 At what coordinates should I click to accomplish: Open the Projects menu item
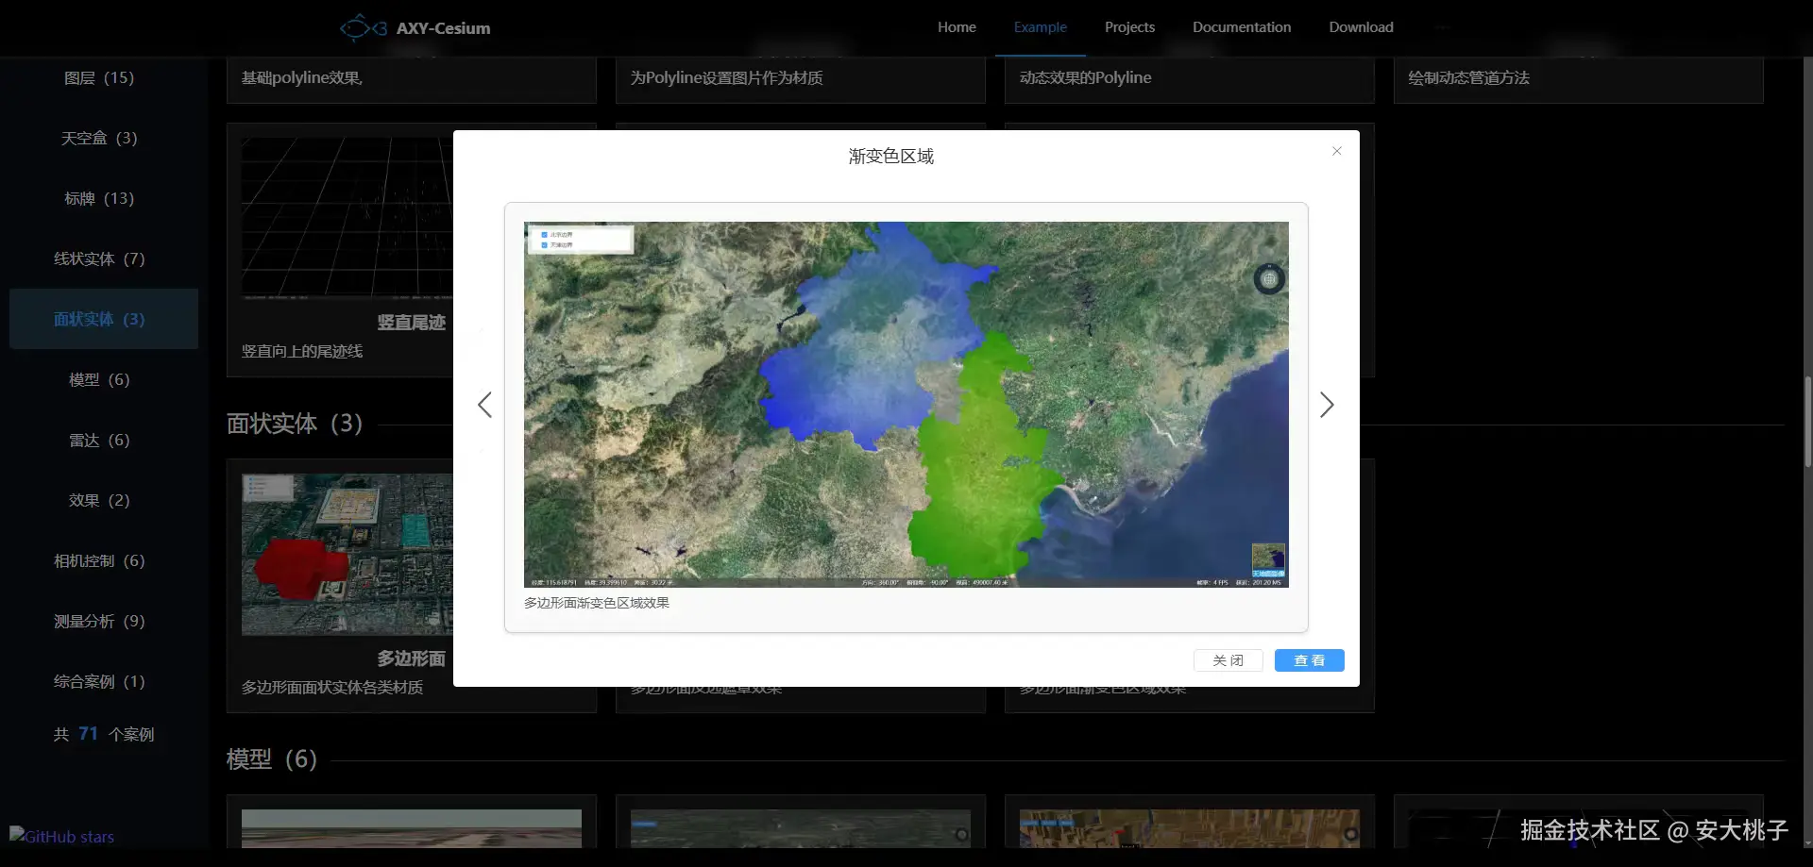[x=1129, y=27]
